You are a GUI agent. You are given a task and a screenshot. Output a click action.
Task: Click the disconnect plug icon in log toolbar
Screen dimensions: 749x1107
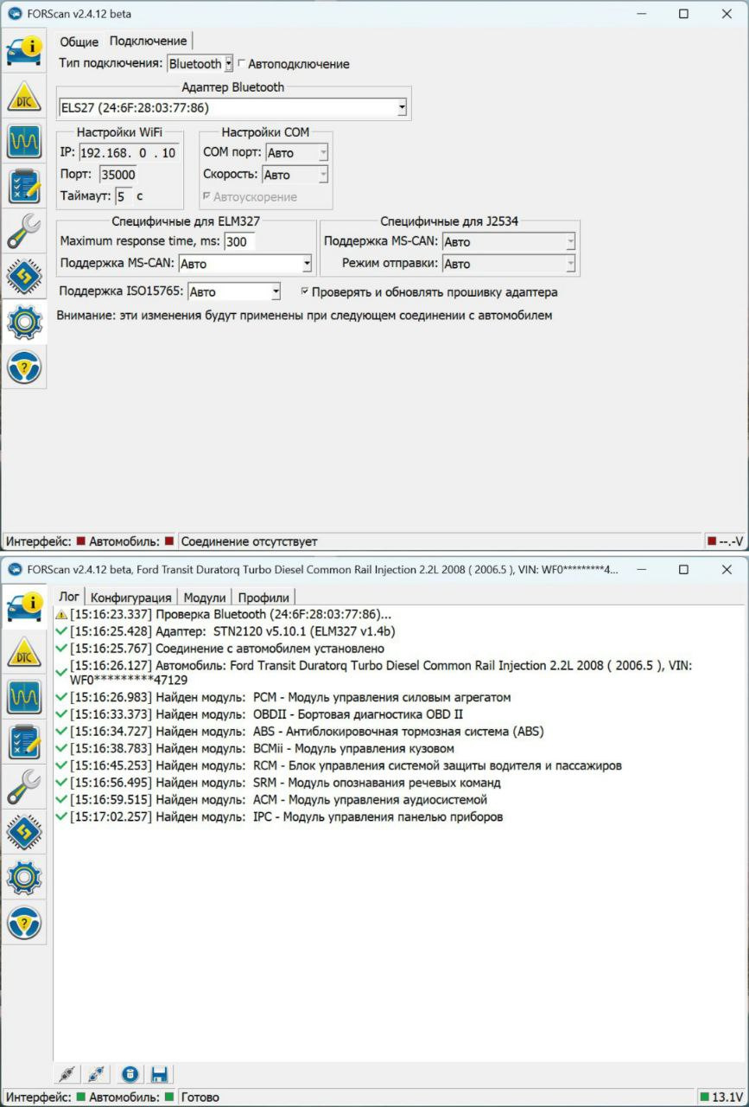[98, 1074]
